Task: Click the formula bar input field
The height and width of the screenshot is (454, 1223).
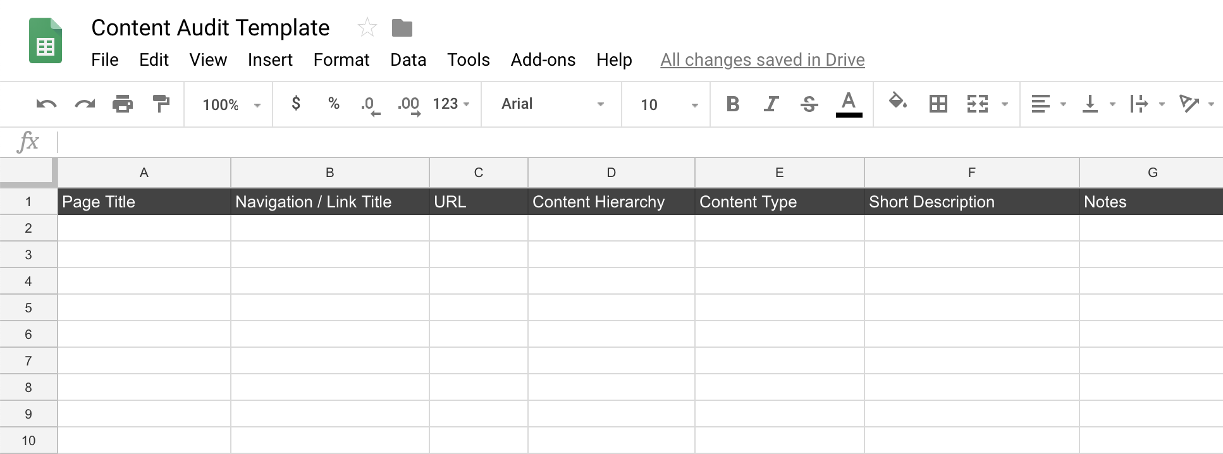Action: pos(632,142)
